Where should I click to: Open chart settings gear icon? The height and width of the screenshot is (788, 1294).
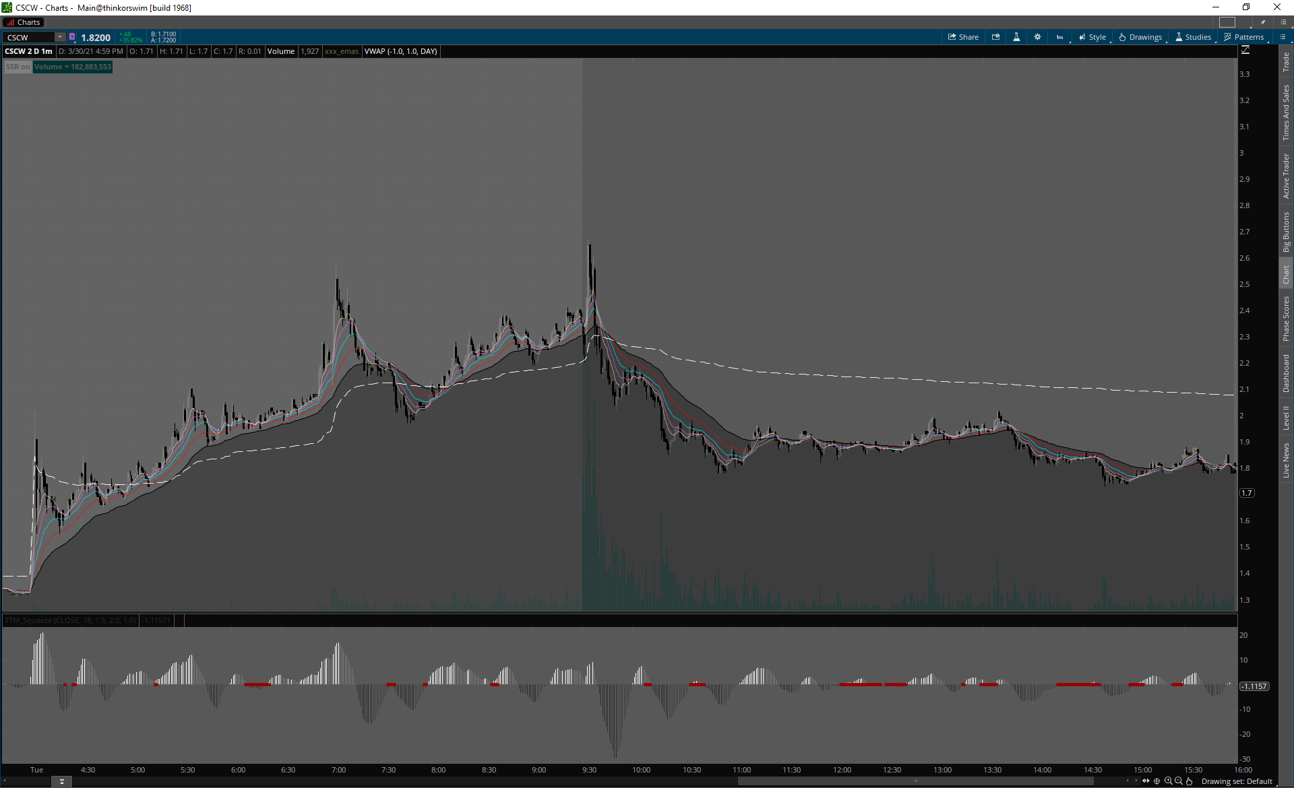pos(1037,37)
